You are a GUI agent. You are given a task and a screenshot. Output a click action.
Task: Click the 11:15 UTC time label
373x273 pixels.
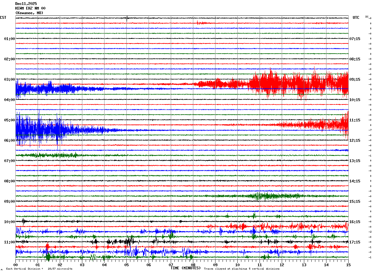[x=355, y=120]
